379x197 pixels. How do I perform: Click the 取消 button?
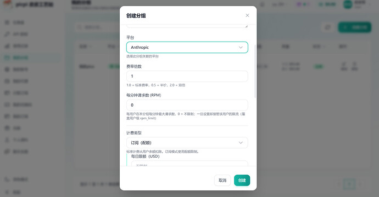click(222, 181)
